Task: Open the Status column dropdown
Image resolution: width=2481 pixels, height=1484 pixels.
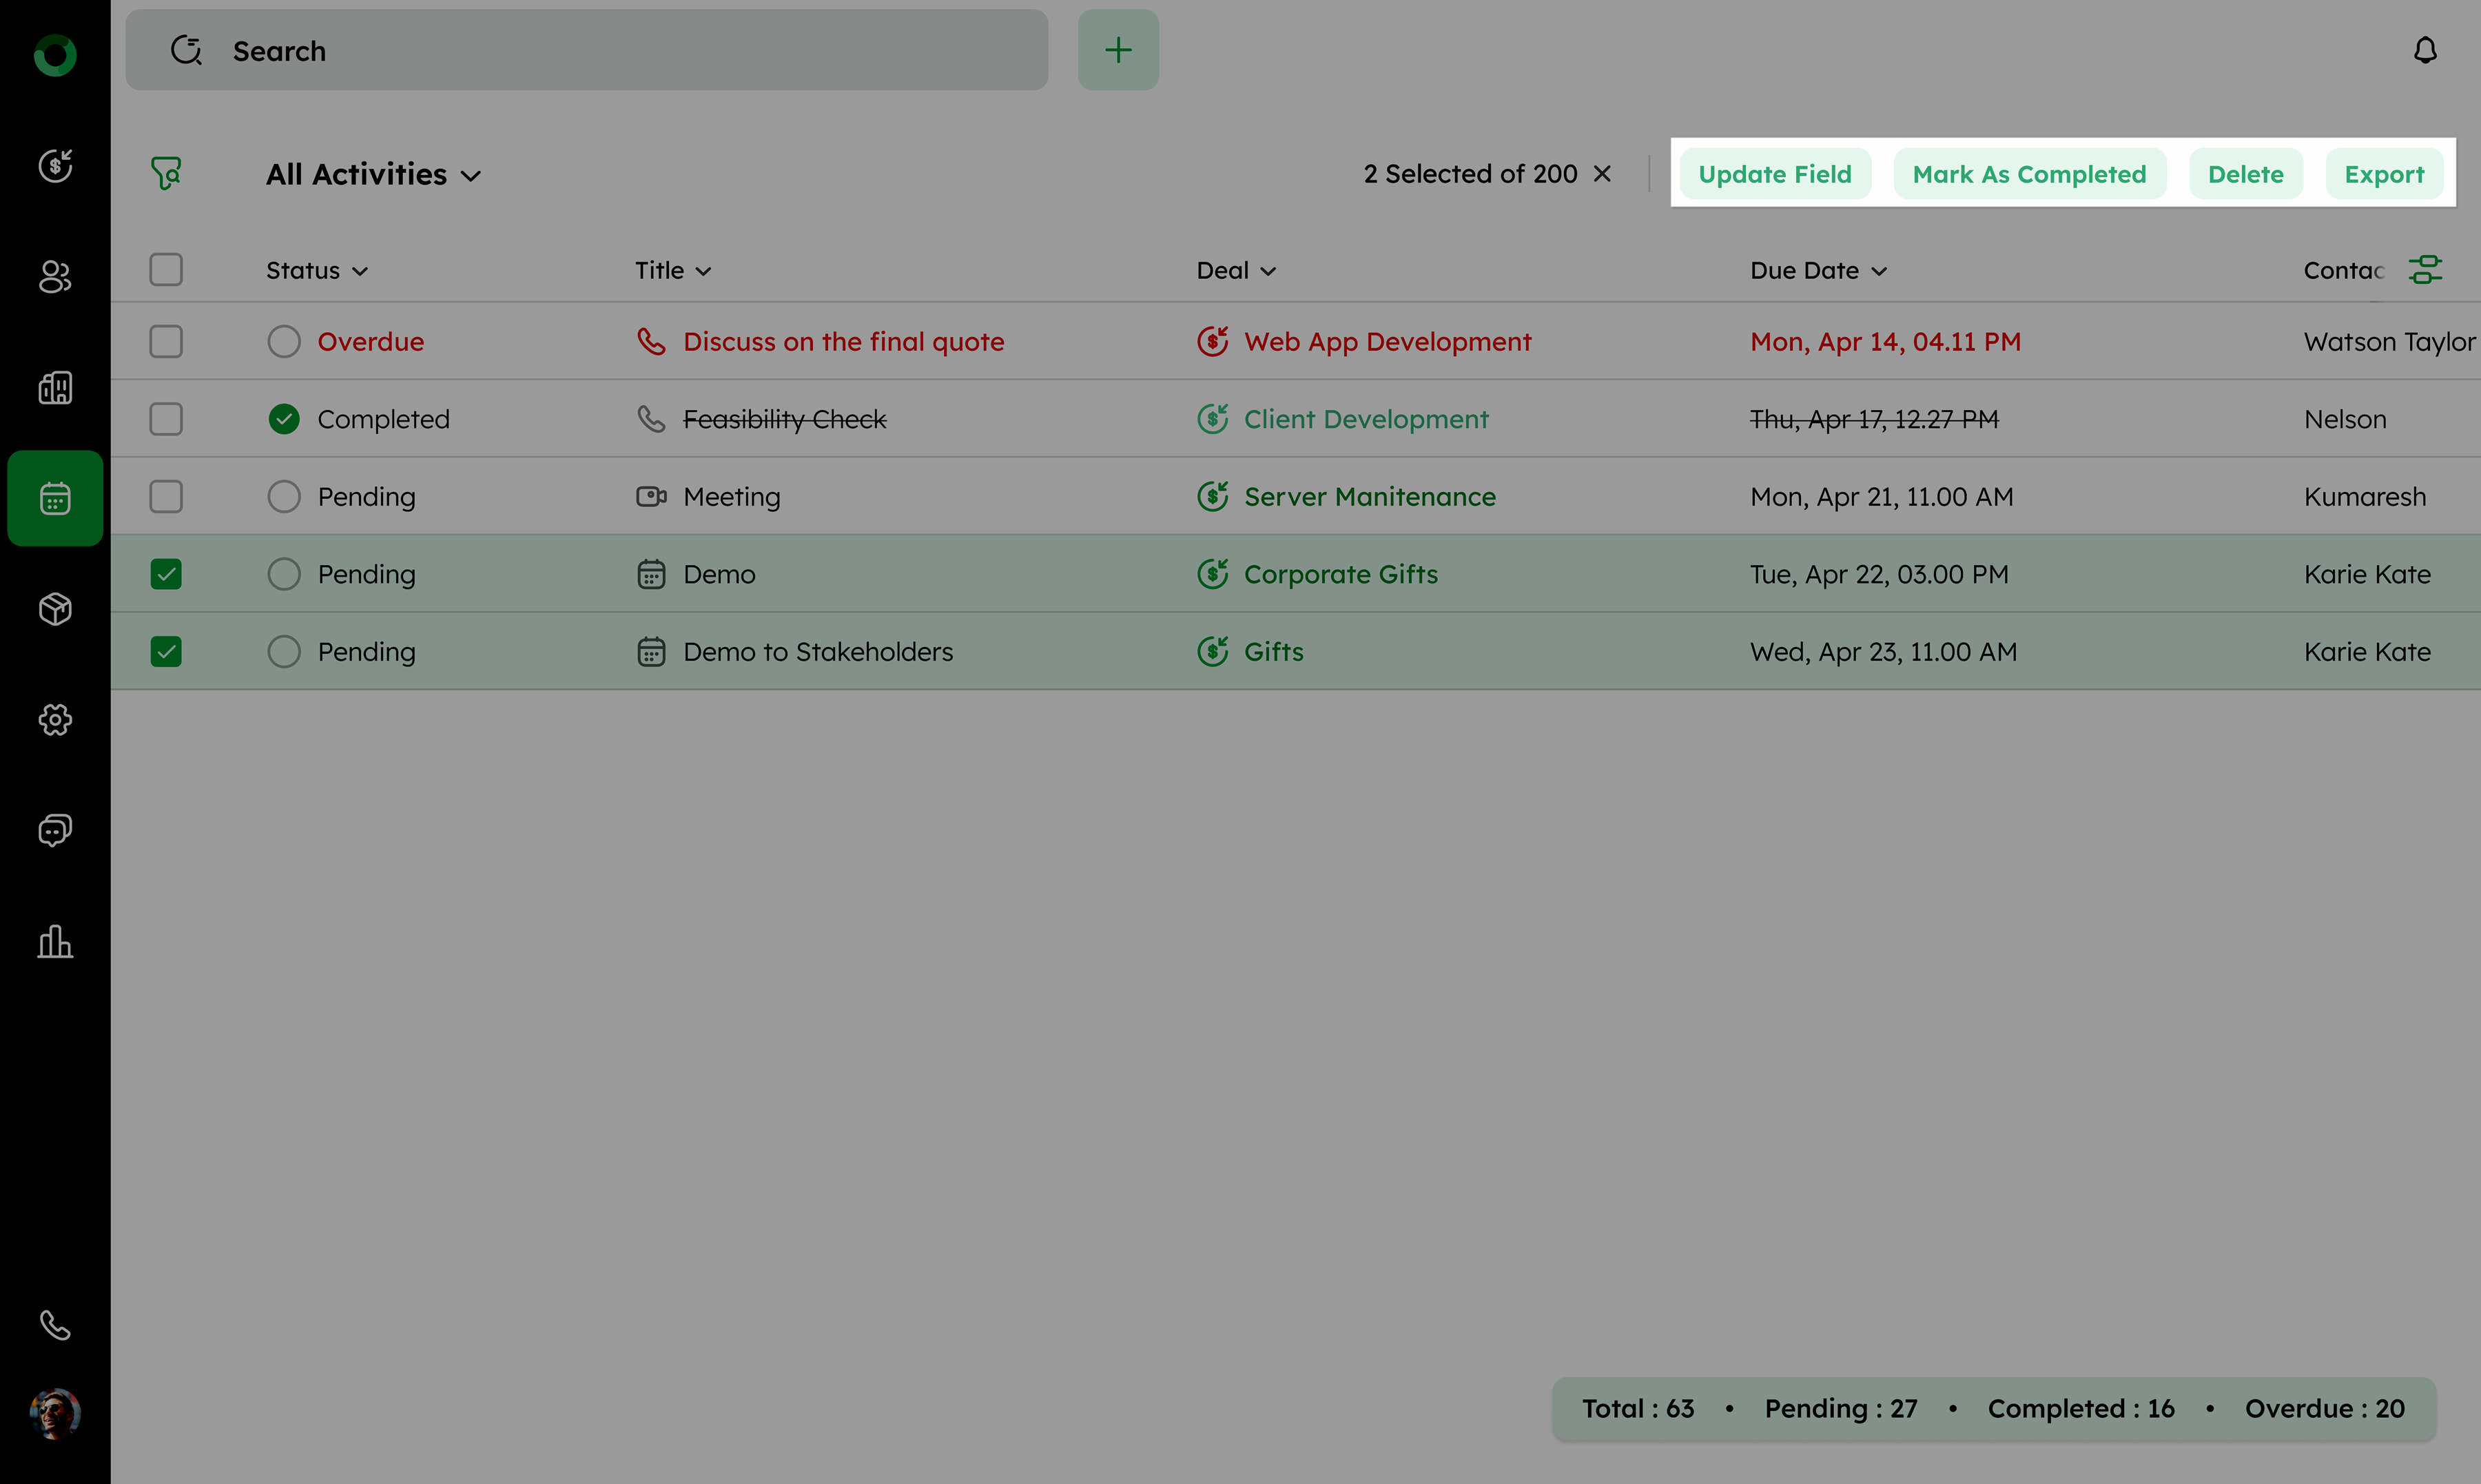Action: coord(317,271)
